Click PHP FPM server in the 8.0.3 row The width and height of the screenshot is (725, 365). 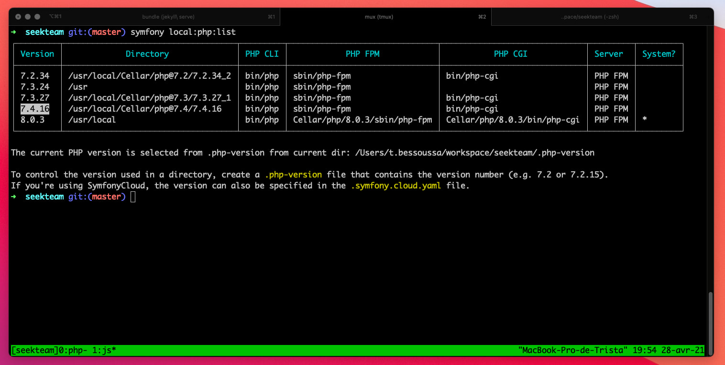(x=611, y=120)
